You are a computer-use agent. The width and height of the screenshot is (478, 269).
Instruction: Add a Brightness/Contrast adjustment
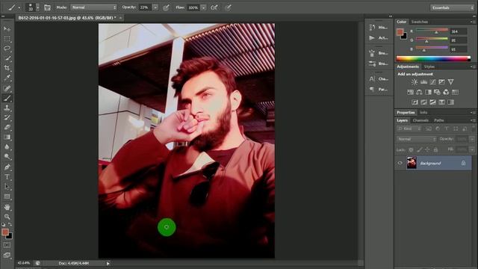pyautogui.click(x=415, y=82)
